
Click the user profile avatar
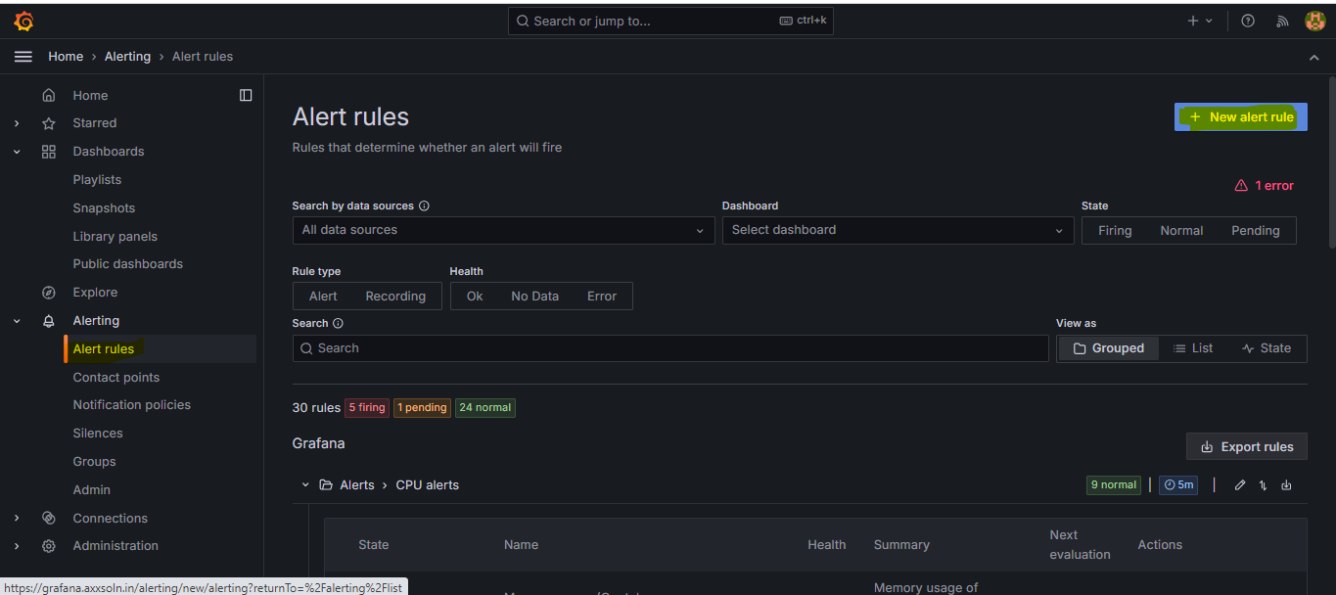point(1314,21)
